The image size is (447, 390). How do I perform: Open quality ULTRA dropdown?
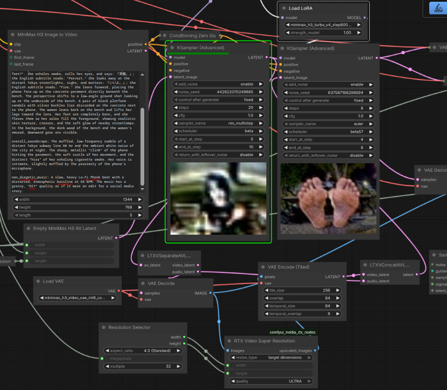point(271,381)
